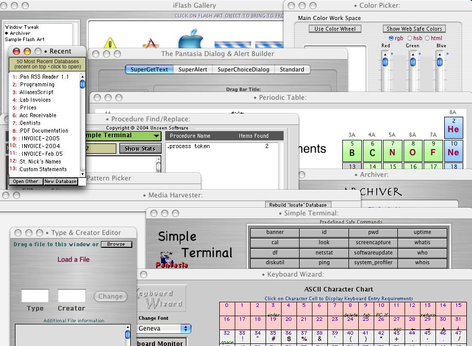Click the boron (B) element cell
Screen dimensions: 472x346
(352, 151)
